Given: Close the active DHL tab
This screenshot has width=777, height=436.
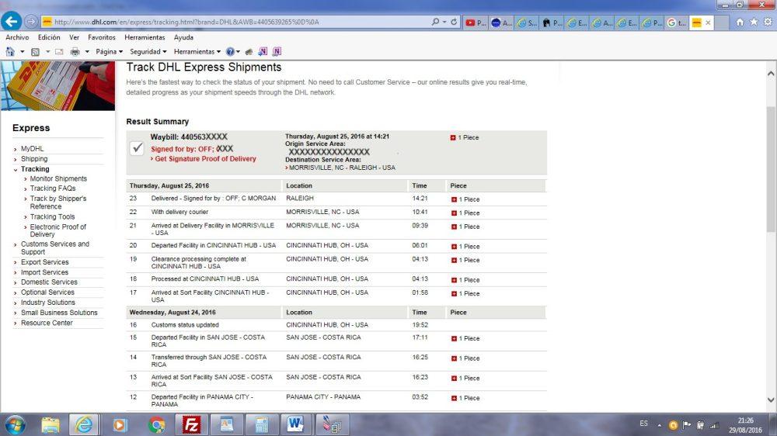Looking at the screenshot, I should (708, 22).
